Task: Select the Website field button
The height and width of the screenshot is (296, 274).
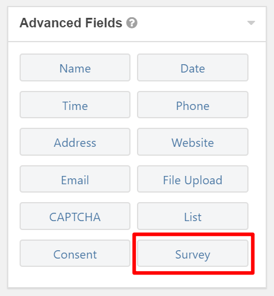Action: click(x=193, y=142)
